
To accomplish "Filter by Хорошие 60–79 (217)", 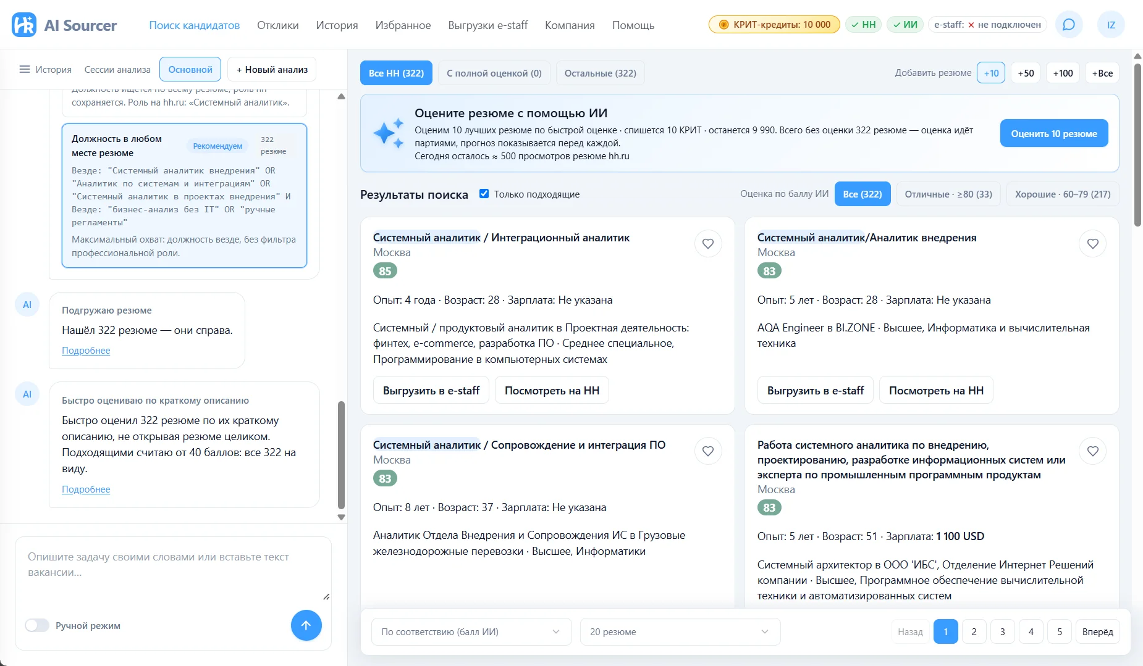I will click(x=1063, y=194).
